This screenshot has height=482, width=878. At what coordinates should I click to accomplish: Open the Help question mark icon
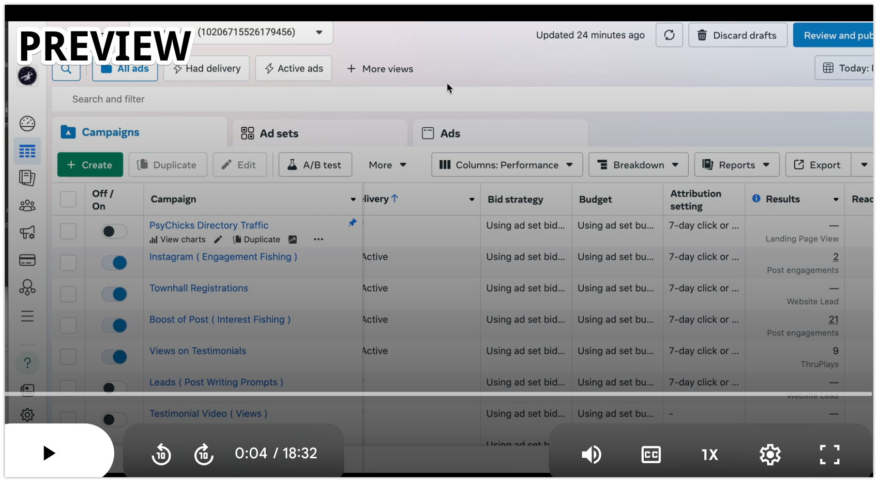point(27,362)
